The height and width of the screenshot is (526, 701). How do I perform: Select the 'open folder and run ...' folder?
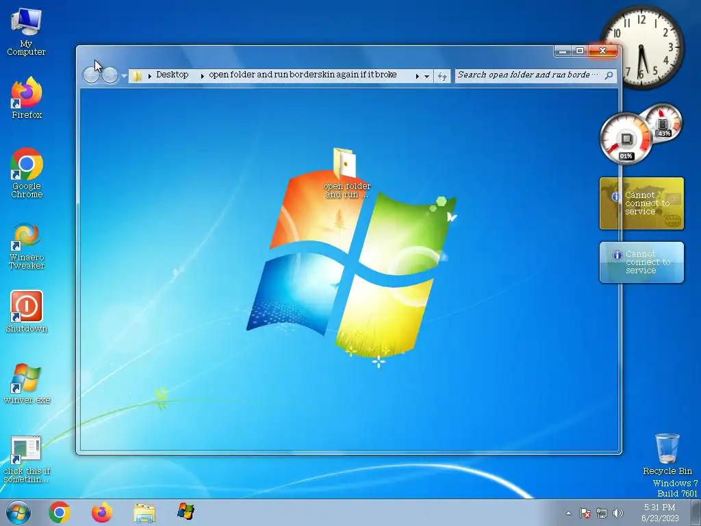346,173
